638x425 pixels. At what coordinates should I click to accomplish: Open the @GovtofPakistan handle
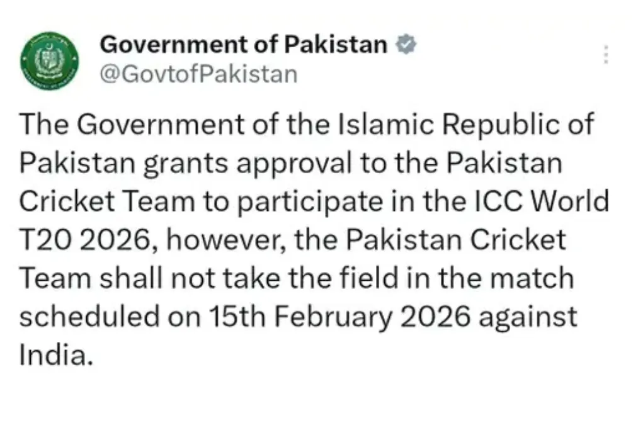pyautogui.click(x=198, y=72)
